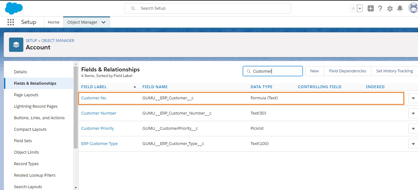Image resolution: width=418 pixels, height=190 pixels.
Task: Click the Account object layers icon
Action: [x=16, y=45]
